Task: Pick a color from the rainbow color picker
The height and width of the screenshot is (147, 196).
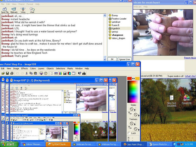Action: (133, 92)
